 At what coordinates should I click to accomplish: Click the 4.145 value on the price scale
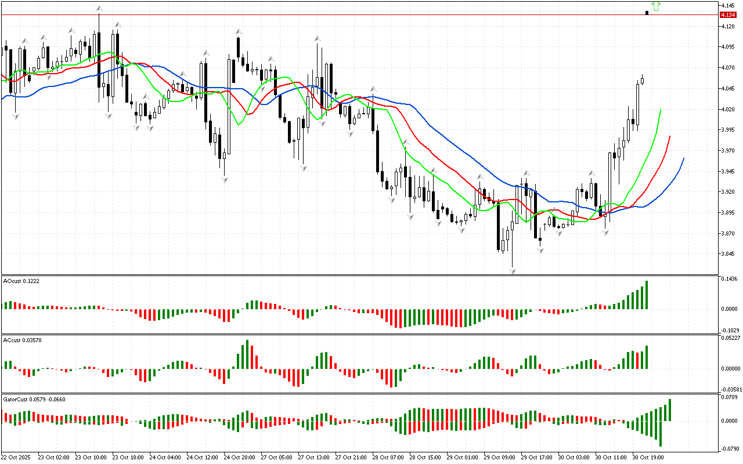[x=727, y=6]
